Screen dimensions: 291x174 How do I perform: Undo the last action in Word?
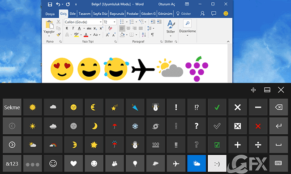tap(58, 4)
